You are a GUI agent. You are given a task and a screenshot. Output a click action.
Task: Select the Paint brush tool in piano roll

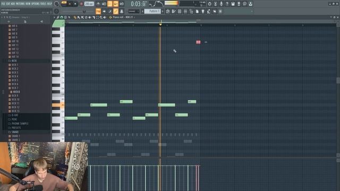(x=79, y=18)
